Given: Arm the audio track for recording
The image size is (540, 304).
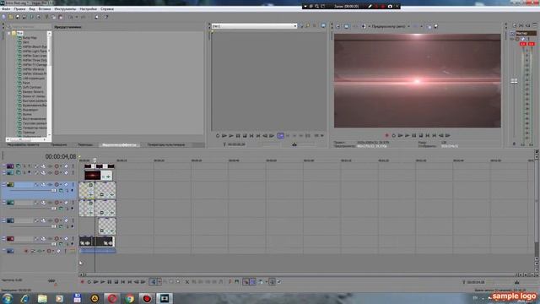Looking at the screenshot, I should click(x=26, y=251).
